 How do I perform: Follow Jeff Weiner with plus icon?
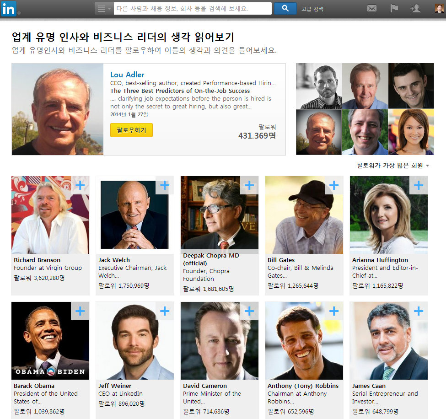(165, 311)
